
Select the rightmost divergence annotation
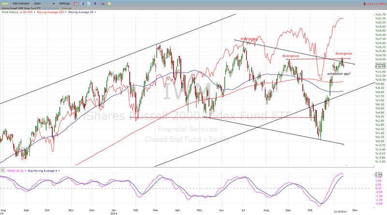(344, 53)
